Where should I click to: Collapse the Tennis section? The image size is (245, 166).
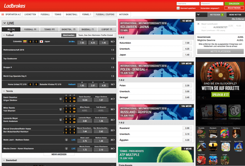coord(4,91)
